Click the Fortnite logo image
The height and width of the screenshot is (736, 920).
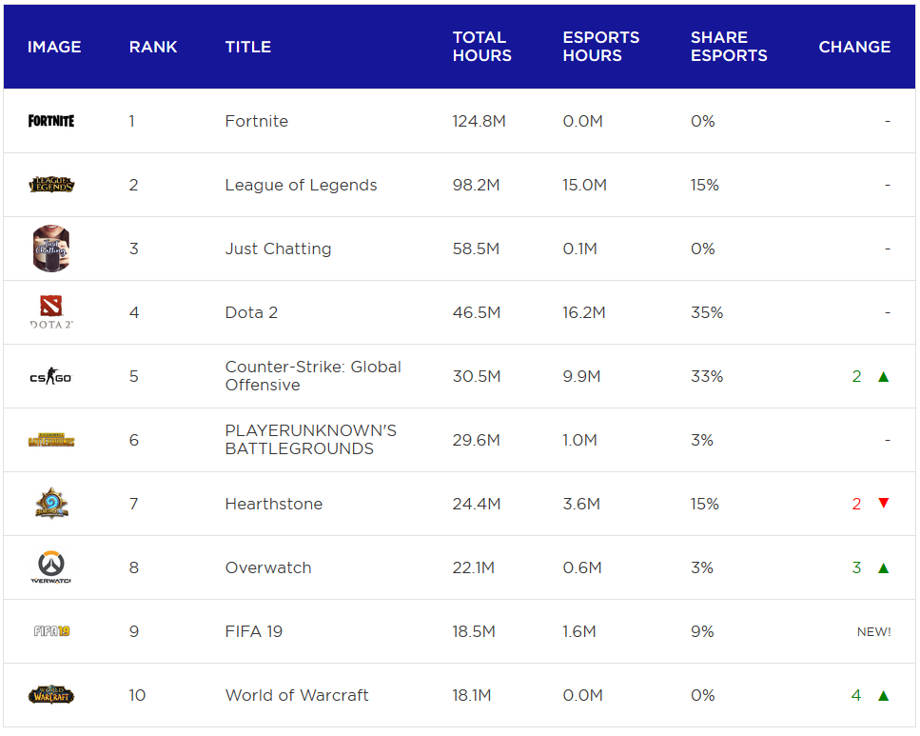click(x=51, y=121)
